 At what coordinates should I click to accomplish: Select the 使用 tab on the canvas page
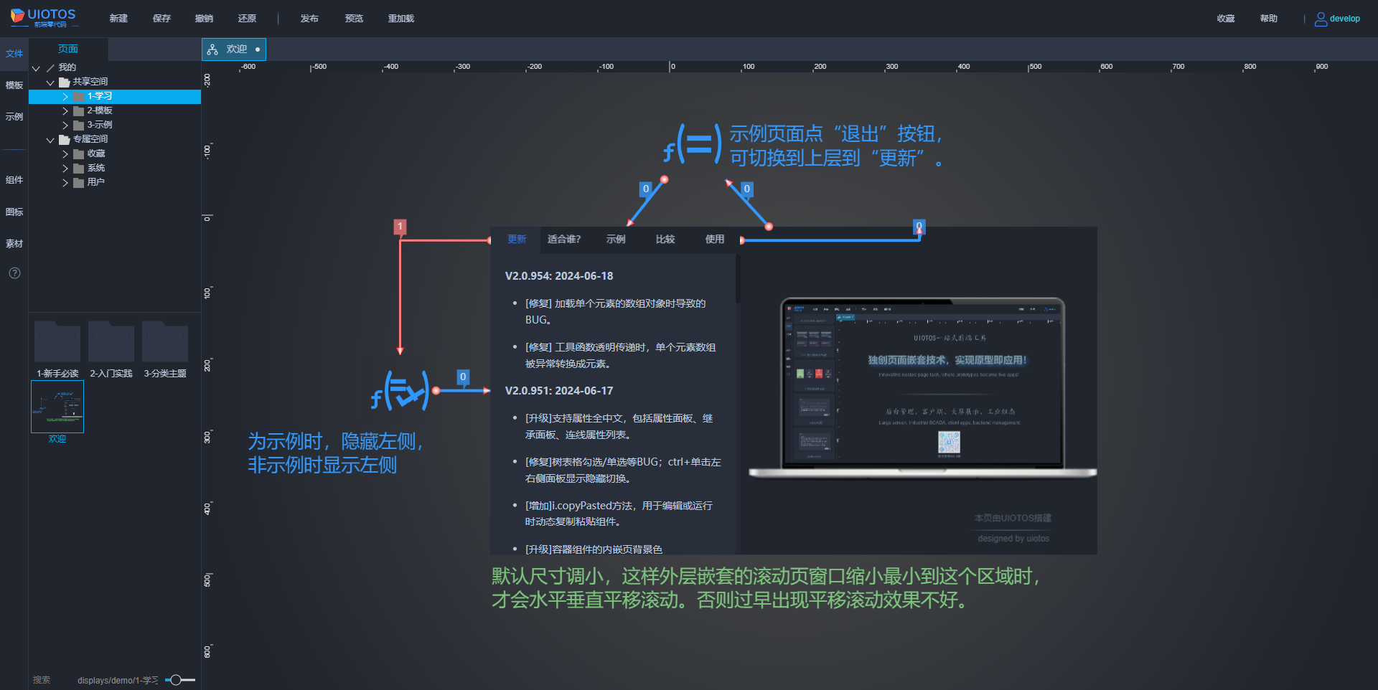tap(715, 240)
